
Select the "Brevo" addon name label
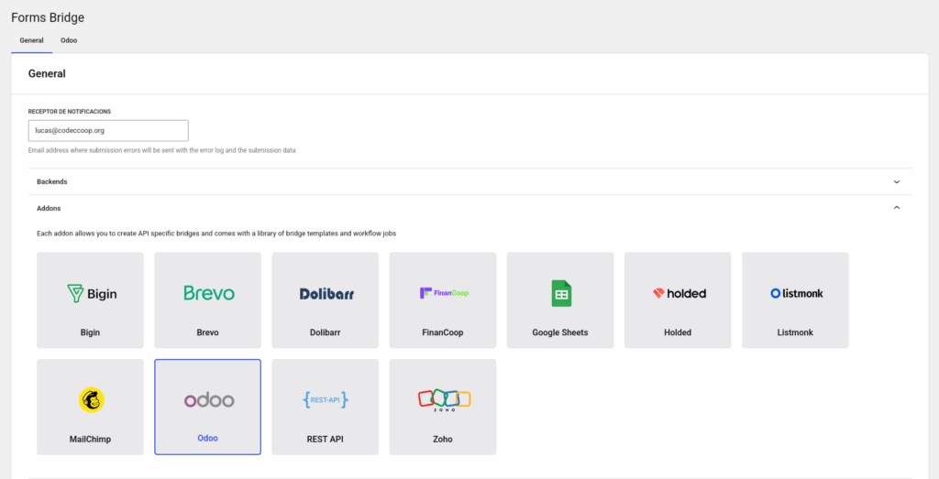coord(208,332)
